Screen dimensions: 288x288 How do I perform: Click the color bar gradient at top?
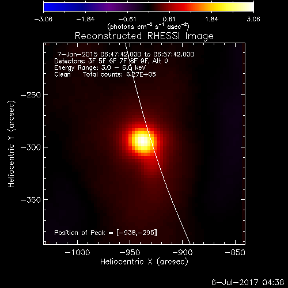coord(149,7)
